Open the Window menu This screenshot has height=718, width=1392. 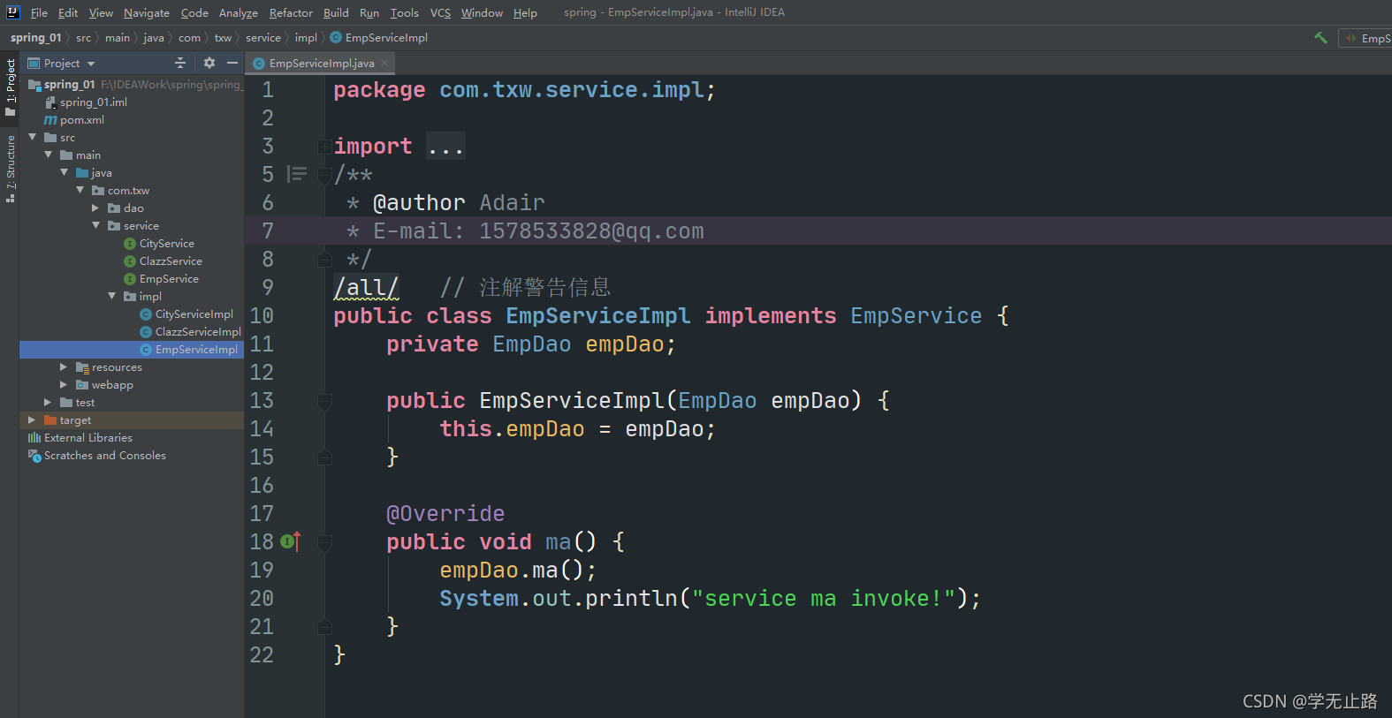tap(482, 12)
